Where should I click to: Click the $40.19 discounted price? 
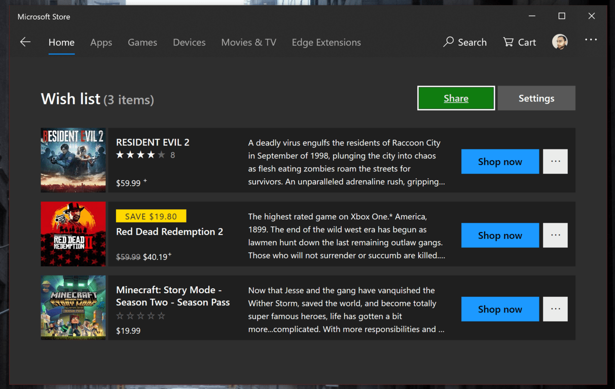[155, 257]
